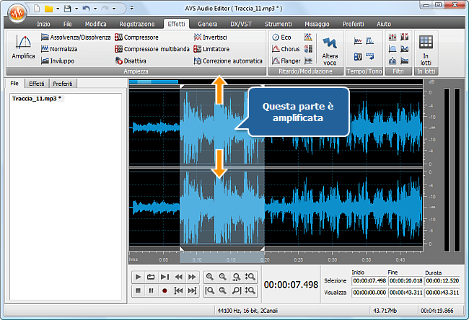469x320 pixels.
Task: Click the Stop playback button
Action: (138, 290)
